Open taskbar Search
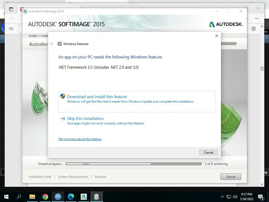The width and height of the screenshot is (269, 202). coord(19,197)
